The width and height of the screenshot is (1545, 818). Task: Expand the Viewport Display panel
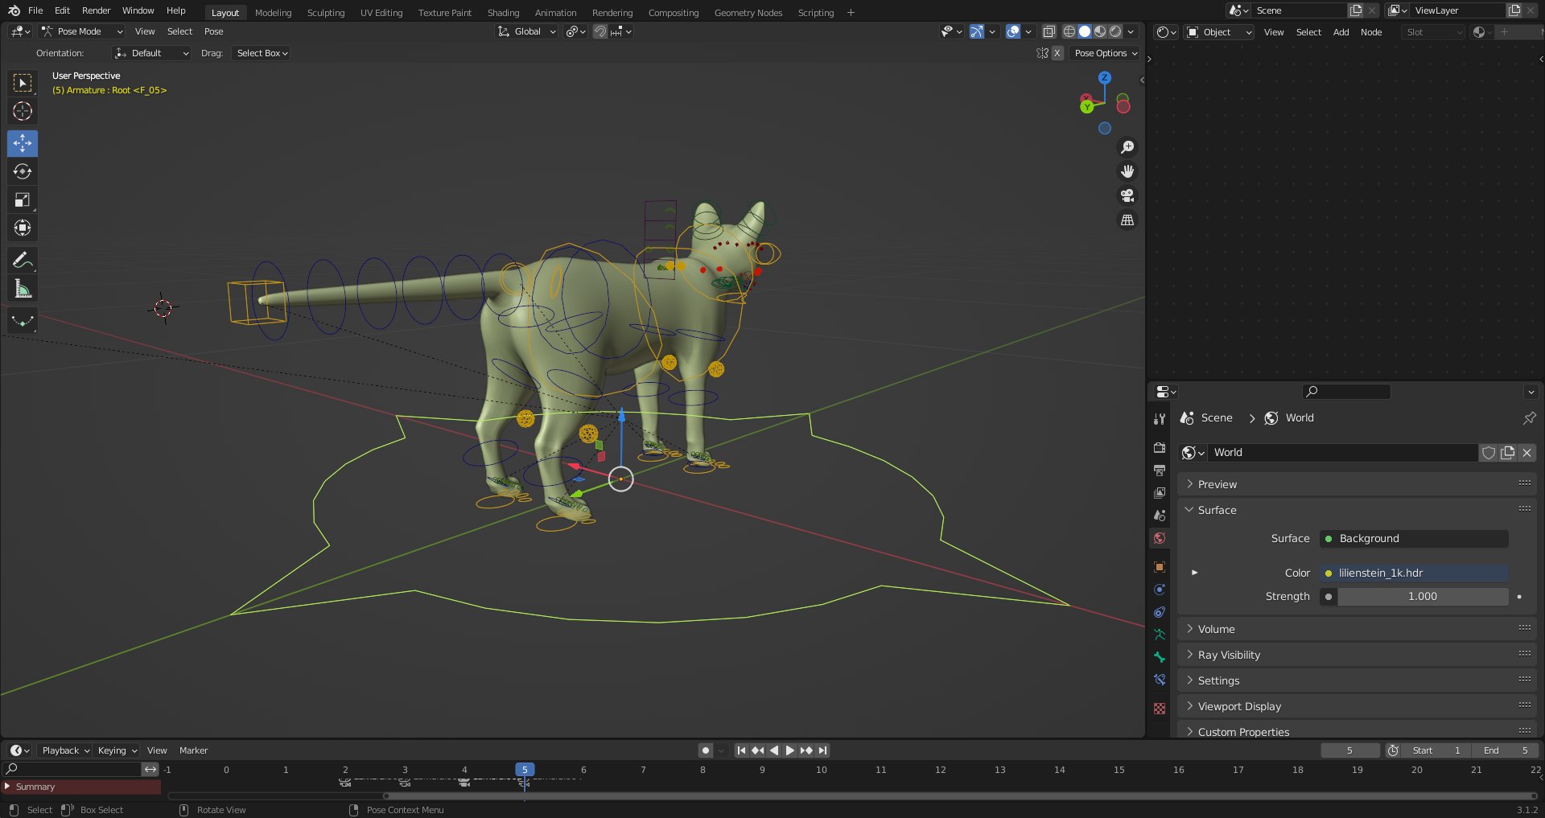pyautogui.click(x=1357, y=706)
